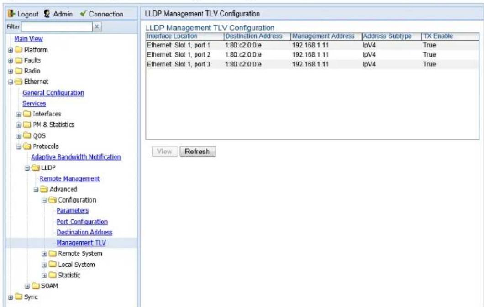
Task: Expand the Radio tree node
Action: point(11,72)
